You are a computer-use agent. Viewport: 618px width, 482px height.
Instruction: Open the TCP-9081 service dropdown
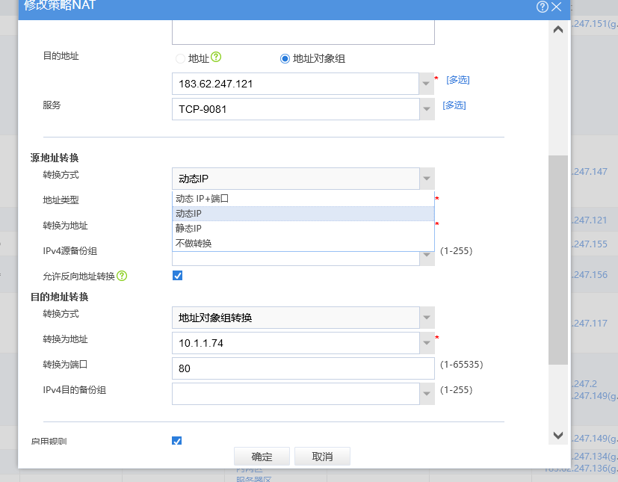tap(427, 109)
